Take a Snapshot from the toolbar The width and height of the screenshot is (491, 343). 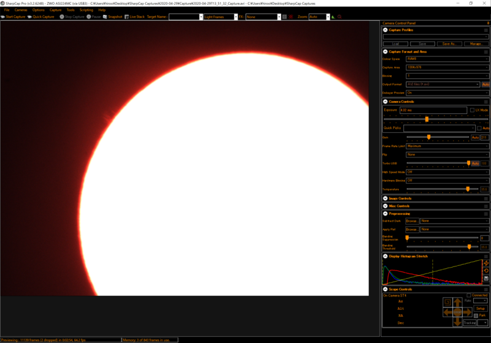click(x=113, y=17)
